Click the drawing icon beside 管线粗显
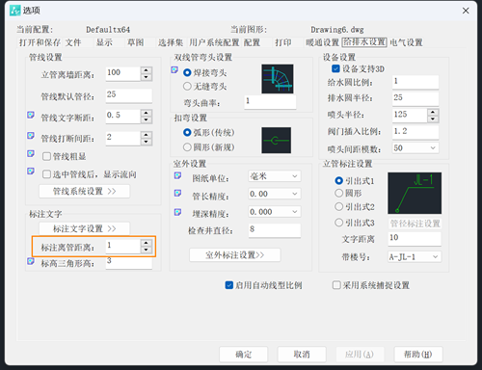482x370 pixels. (31, 153)
